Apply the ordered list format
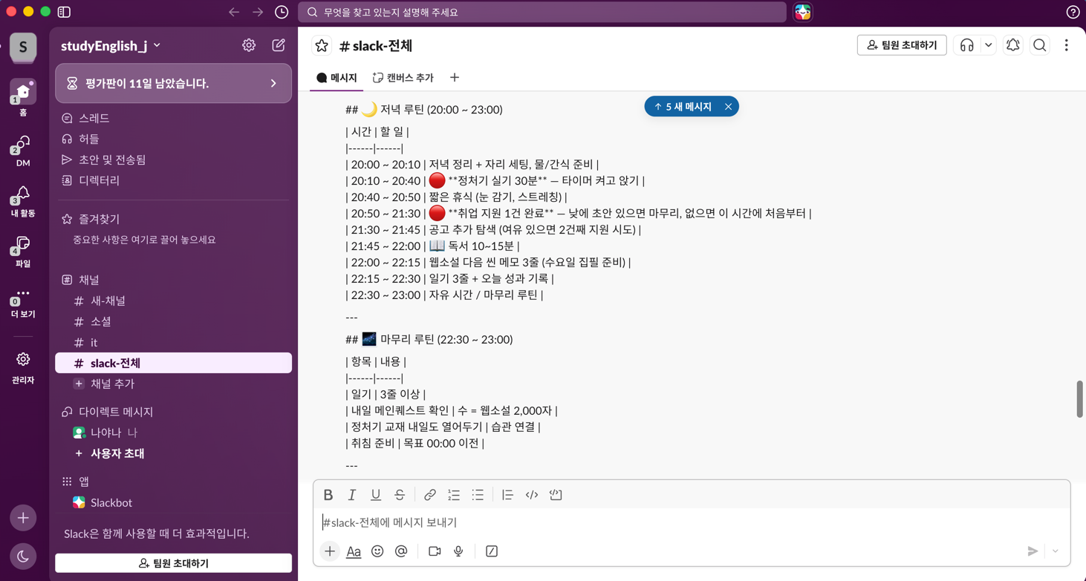1086x581 pixels. pos(454,495)
